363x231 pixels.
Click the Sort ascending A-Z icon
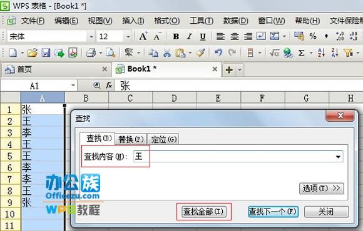coord(321,53)
